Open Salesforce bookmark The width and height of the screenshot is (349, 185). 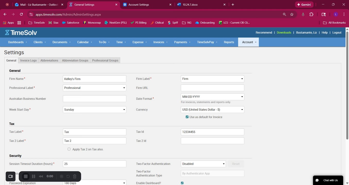(x=70, y=23)
